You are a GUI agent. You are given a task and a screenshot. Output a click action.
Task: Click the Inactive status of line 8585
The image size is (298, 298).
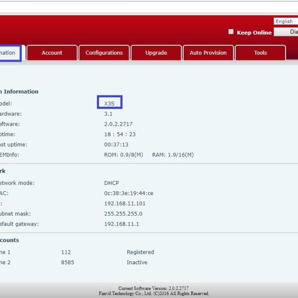137,262
